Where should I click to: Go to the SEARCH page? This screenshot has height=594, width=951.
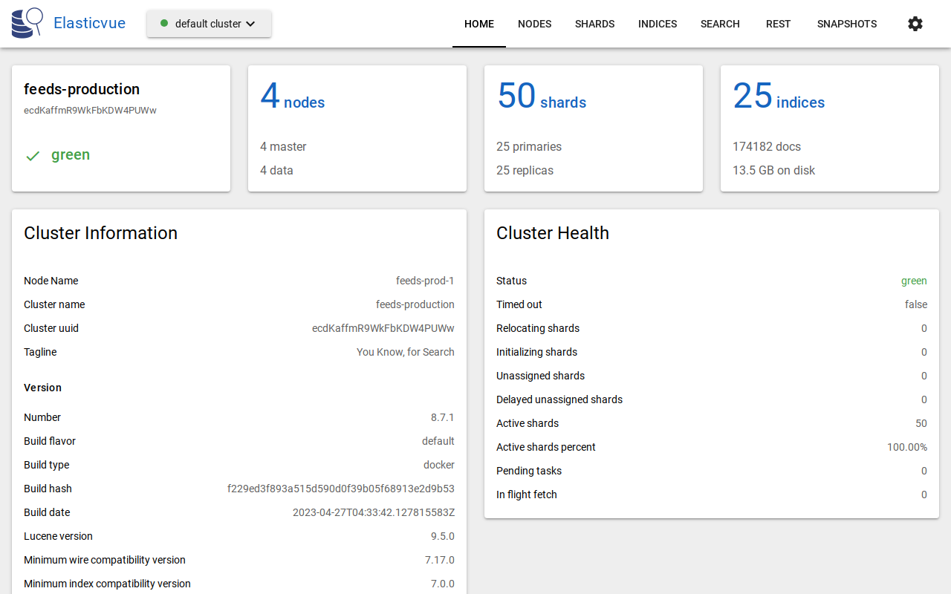(719, 23)
